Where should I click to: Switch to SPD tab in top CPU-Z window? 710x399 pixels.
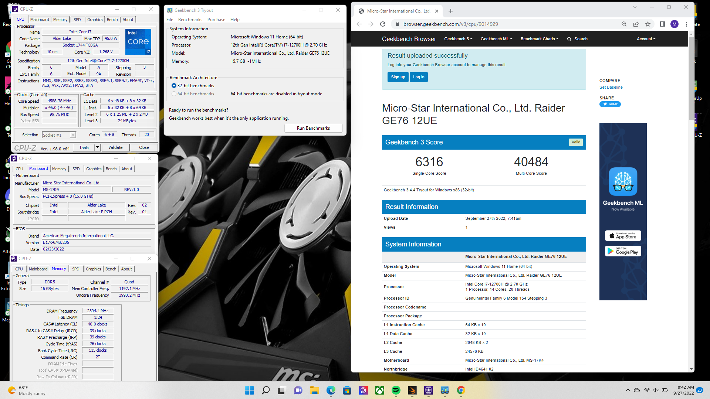77,20
